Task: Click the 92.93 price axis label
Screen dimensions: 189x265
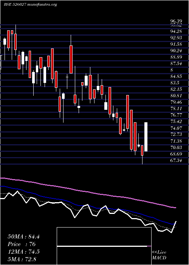Action: pos(176,37)
